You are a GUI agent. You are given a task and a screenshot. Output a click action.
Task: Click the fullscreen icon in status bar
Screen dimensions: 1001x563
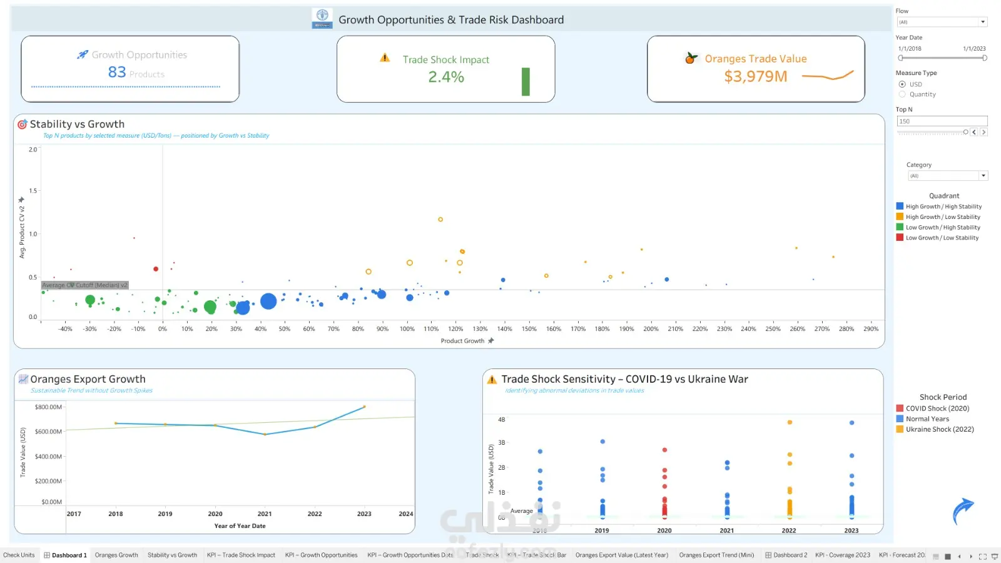pyautogui.click(x=983, y=556)
